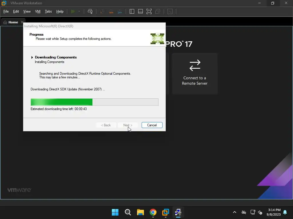This screenshot has height=219, width=293.
Task: Enter full screen mode icon
Action: pyautogui.click(x=149, y=11)
